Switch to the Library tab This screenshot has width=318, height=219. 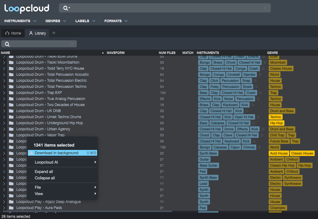pyautogui.click(x=37, y=33)
